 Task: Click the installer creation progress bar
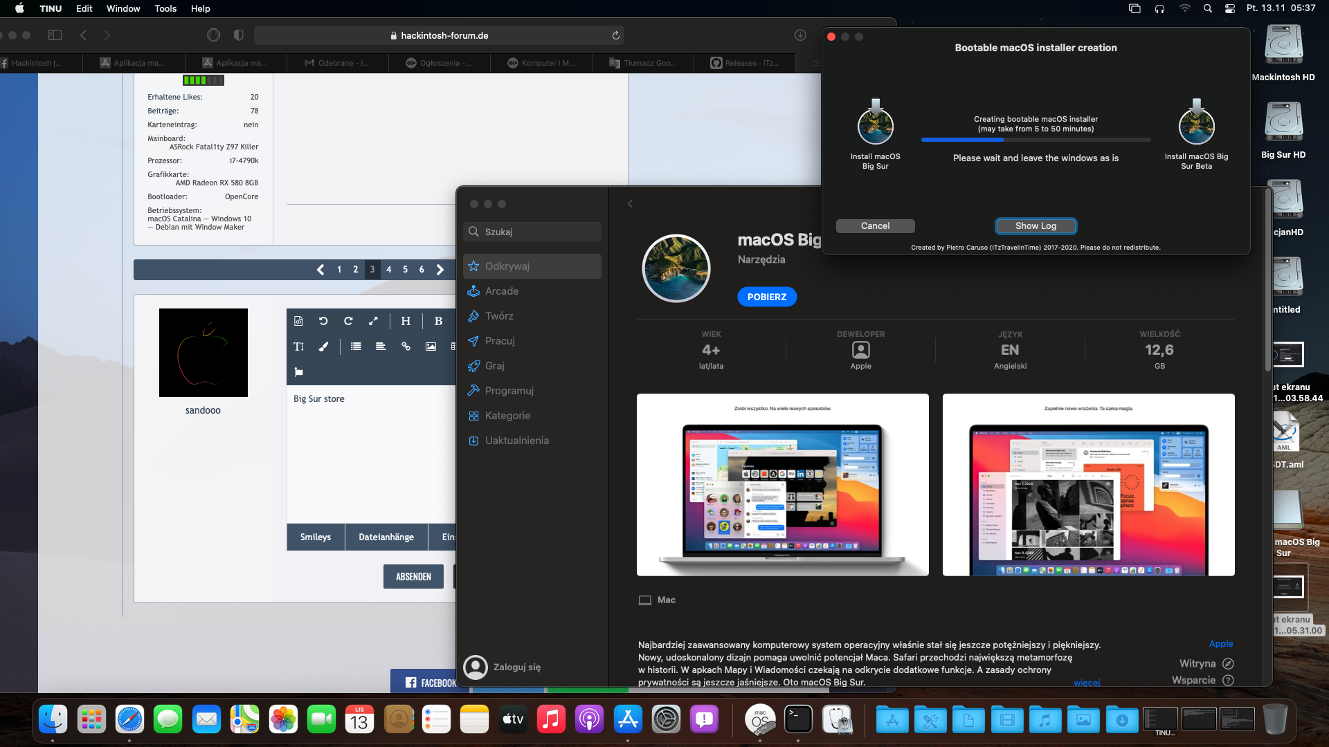point(1036,140)
